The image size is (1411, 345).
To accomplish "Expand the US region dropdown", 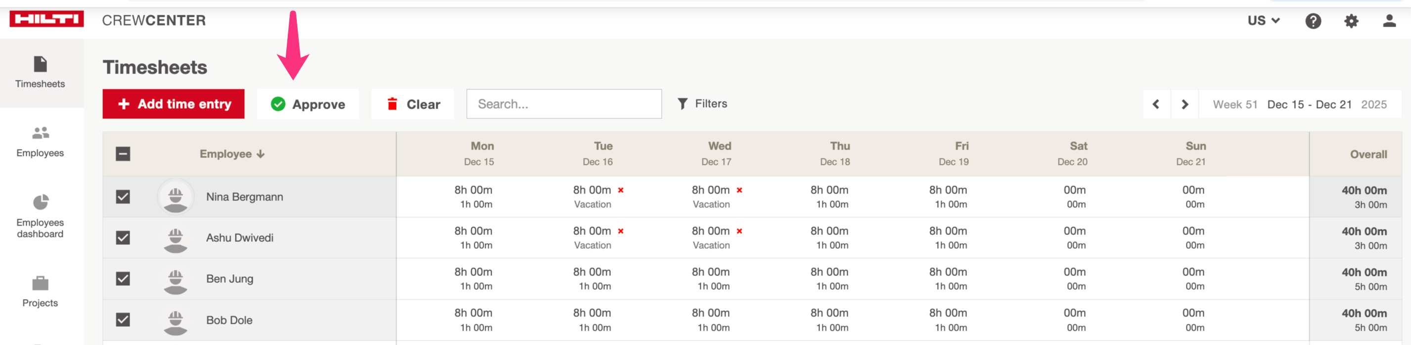I will [1263, 21].
